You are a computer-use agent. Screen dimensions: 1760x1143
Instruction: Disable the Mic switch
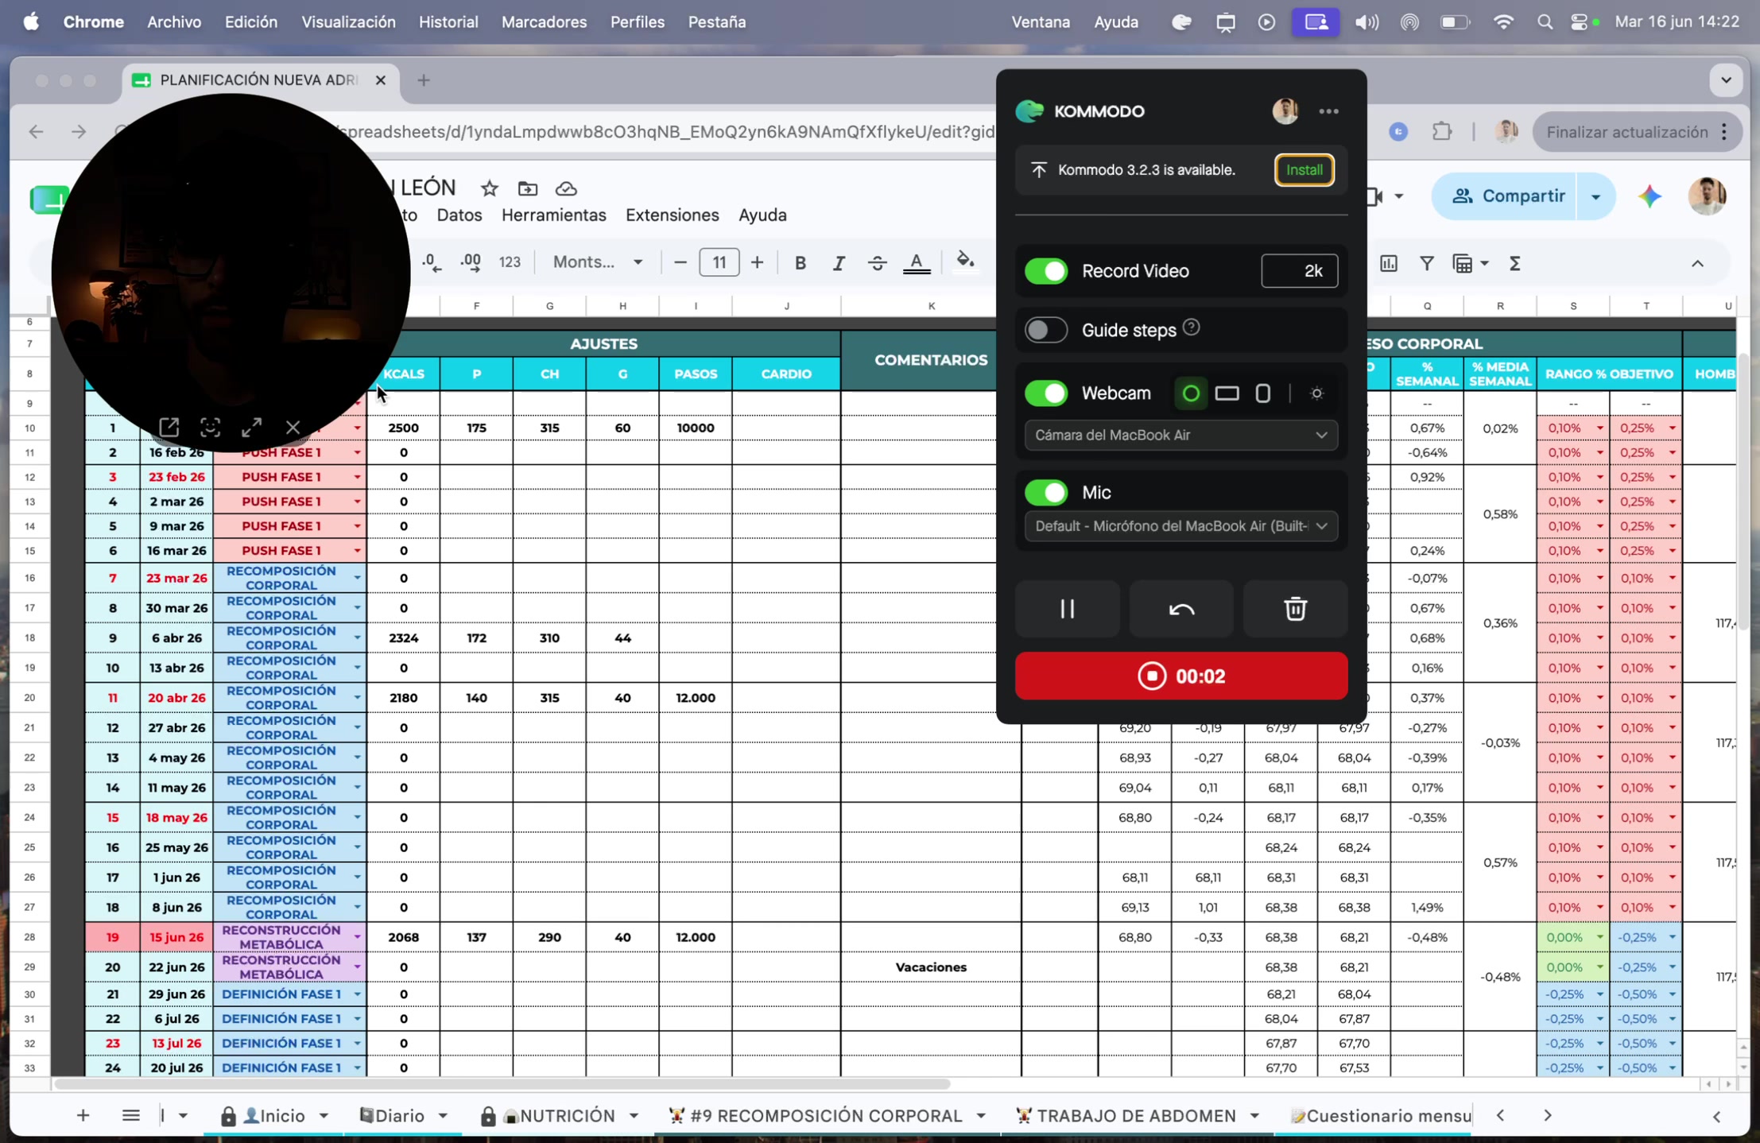pos(1046,493)
